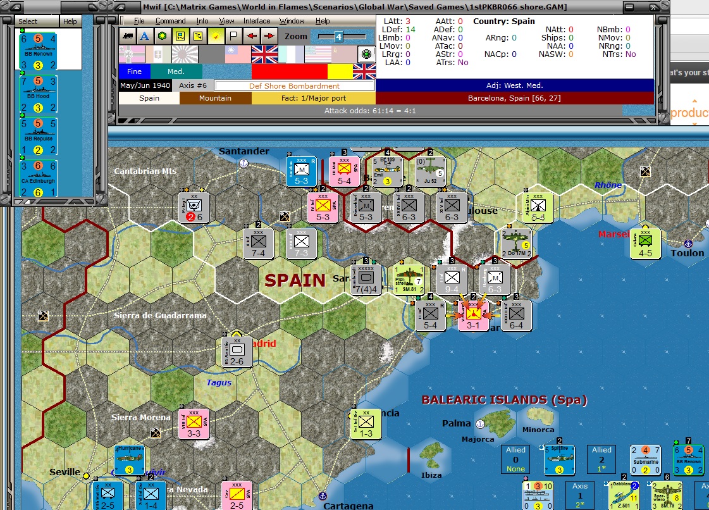Select the French tricolor flag

click(291, 54)
